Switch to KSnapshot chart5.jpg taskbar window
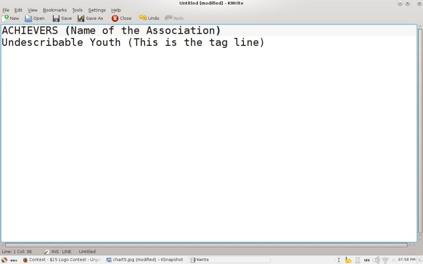 (x=145, y=260)
